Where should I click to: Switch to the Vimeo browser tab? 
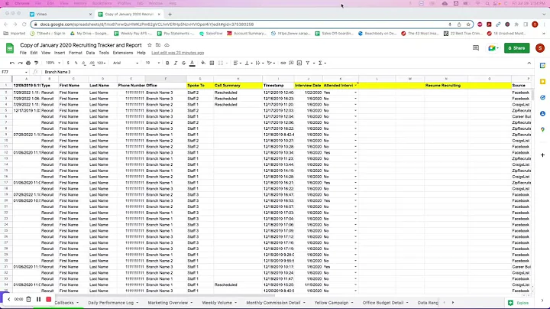pyautogui.click(x=60, y=15)
